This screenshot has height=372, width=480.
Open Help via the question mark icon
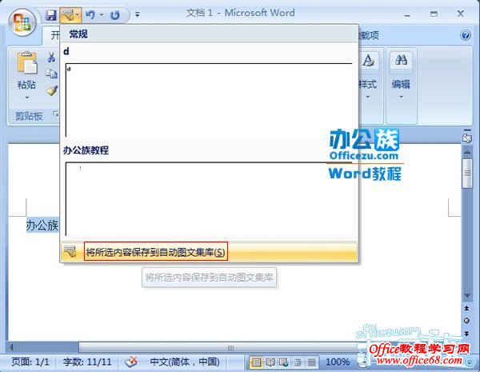point(466,35)
